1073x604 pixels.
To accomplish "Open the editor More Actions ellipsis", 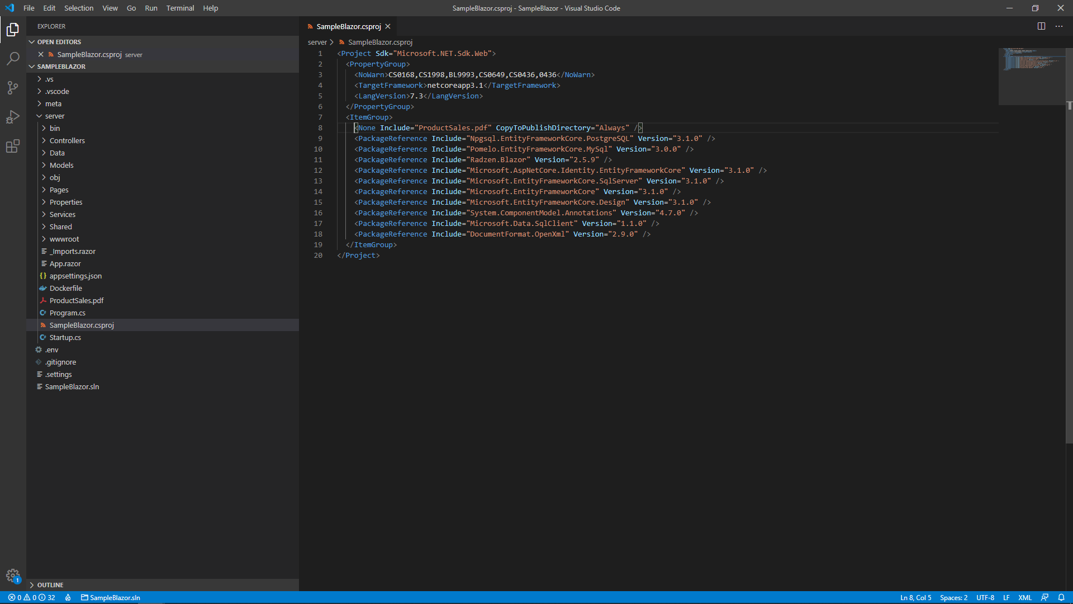I will click(x=1059, y=26).
